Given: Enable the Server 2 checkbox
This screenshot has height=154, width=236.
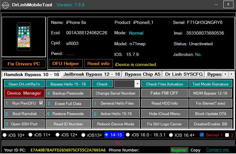Looking at the screenshot, I should [x=227, y=135].
